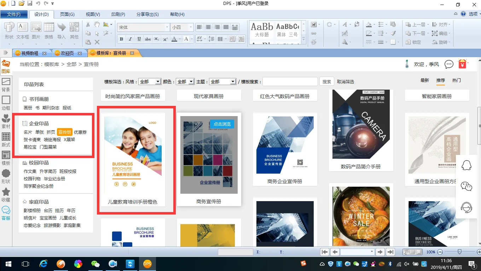Viewport: 481px width, 271px height.
Task: Toggle bold text formatting
Action: pos(121,39)
